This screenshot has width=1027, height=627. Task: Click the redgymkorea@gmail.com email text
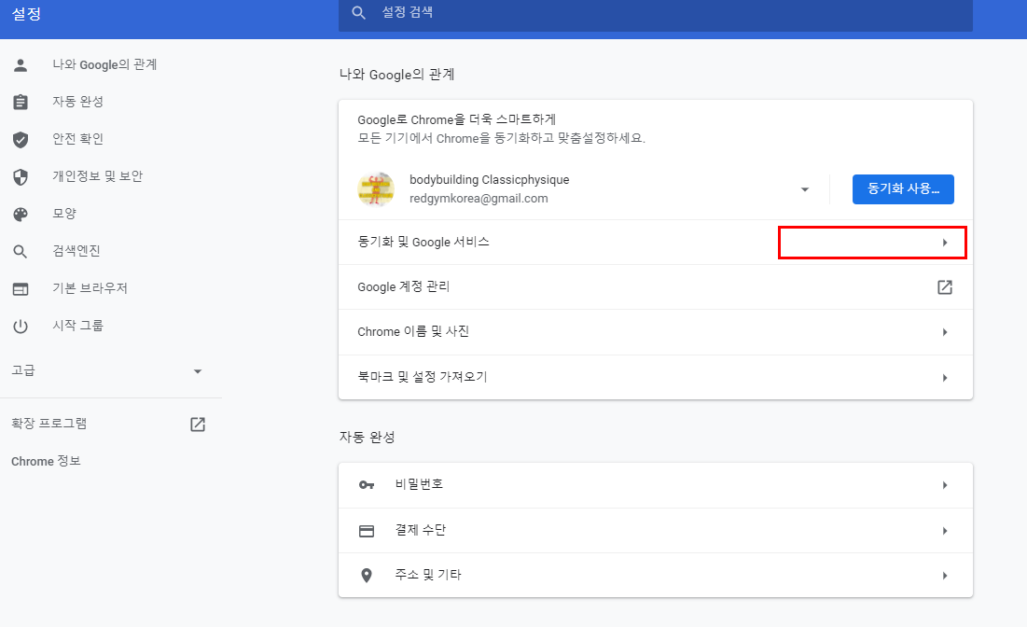[x=479, y=199]
